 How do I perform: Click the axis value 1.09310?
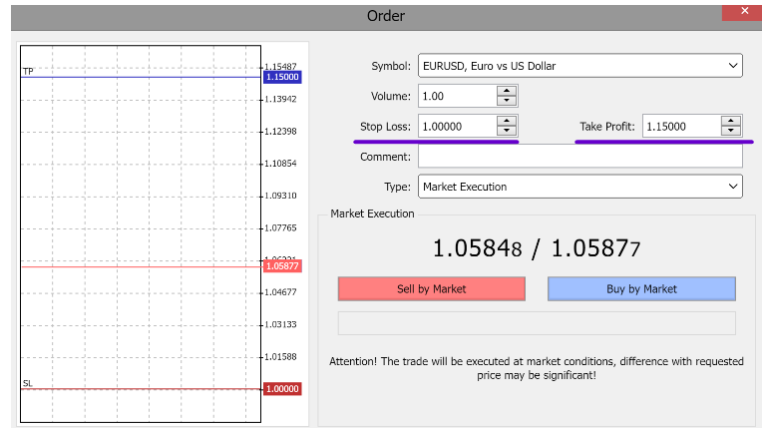point(281,196)
